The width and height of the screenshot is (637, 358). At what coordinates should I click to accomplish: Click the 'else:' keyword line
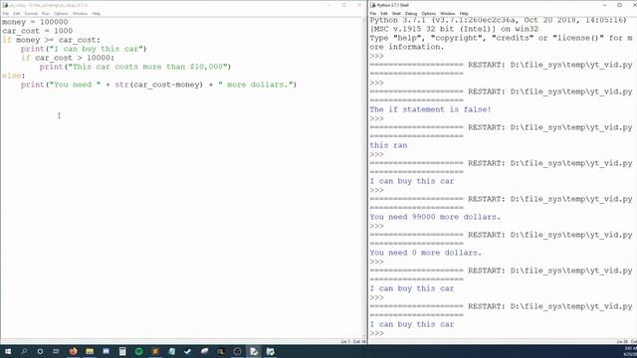click(14, 76)
